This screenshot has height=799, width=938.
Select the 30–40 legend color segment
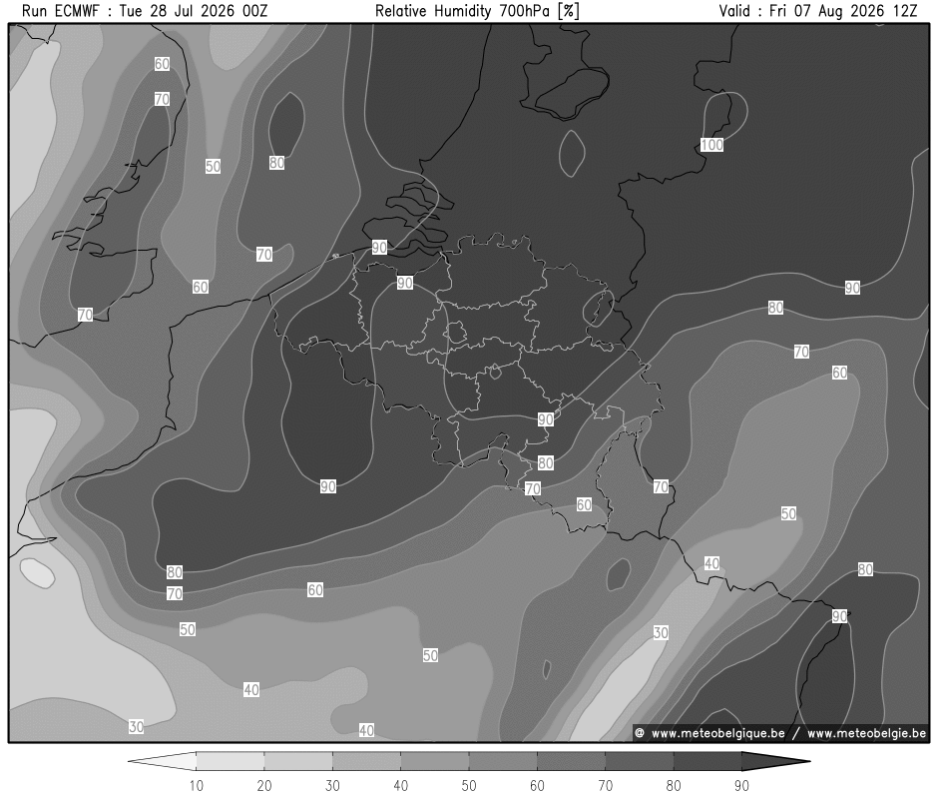(x=366, y=761)
